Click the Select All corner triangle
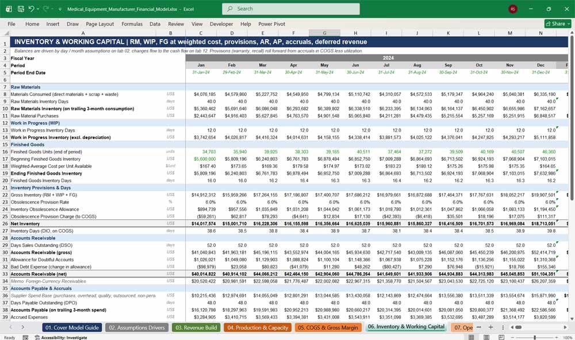Screen dimensions: 575x340 pyautogui.click(x=6, y=33)
